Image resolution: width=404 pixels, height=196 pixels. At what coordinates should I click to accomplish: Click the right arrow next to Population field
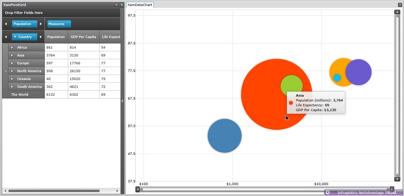(x=40, y=24)
